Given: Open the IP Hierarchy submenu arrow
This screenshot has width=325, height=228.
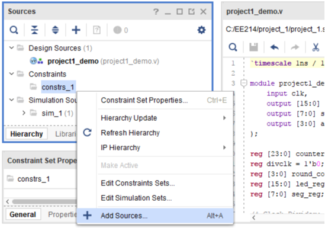Looking at the screenshot, I should point(224,147).
